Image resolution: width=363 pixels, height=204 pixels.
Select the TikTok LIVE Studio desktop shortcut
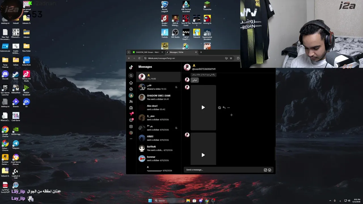26,76
